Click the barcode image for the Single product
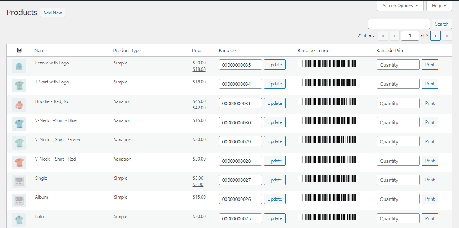The width and height of the screenshot is (459, 228). coord(328,178)
